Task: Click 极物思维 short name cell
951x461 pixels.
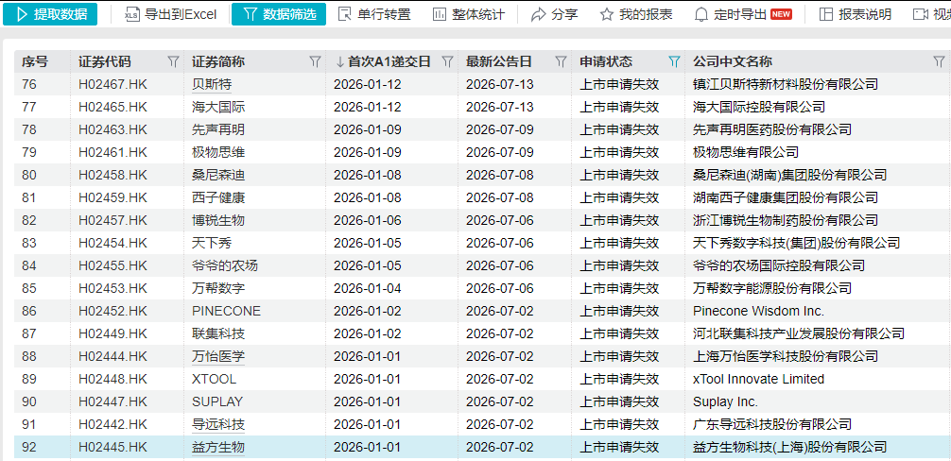Action: point(218,152)
